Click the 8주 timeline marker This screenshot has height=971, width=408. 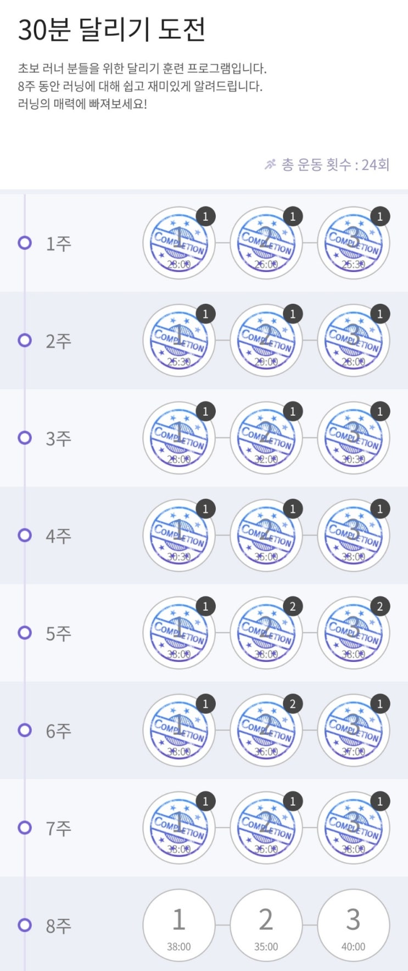pyautogui.click(x=25, y=925)
